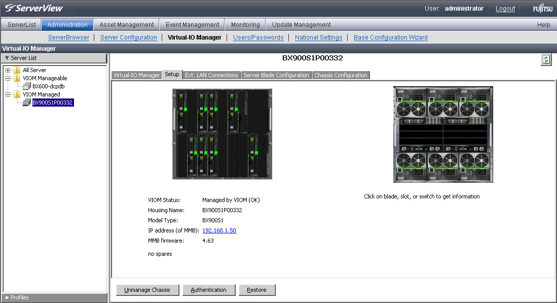Viewport: 557px width, 303px height.
Task: Click the ServerView logo
Action: [34, 8]
